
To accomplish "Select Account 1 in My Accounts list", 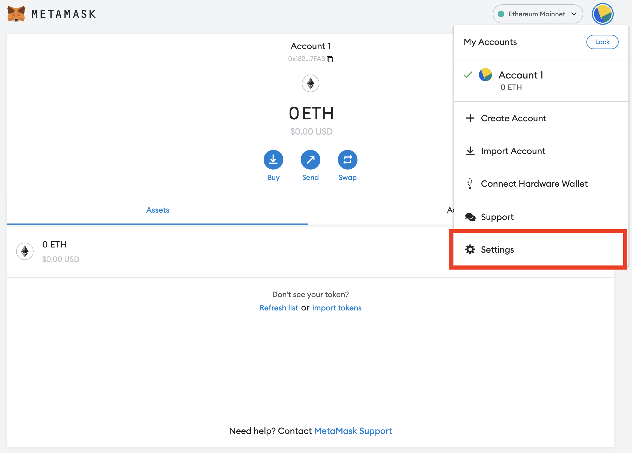I will point(541,80).
